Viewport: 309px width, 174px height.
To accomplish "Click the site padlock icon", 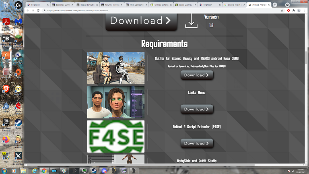I will coord(45,10).
